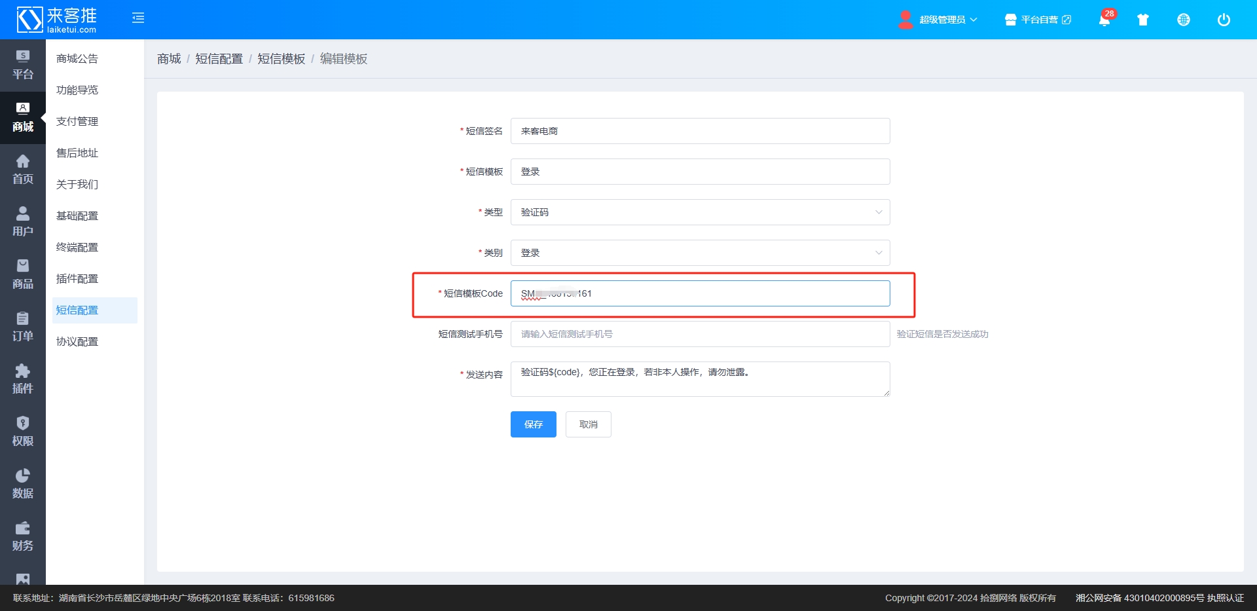
Task: Open the 插件 plugins section
Action: [x=22, y=379]
